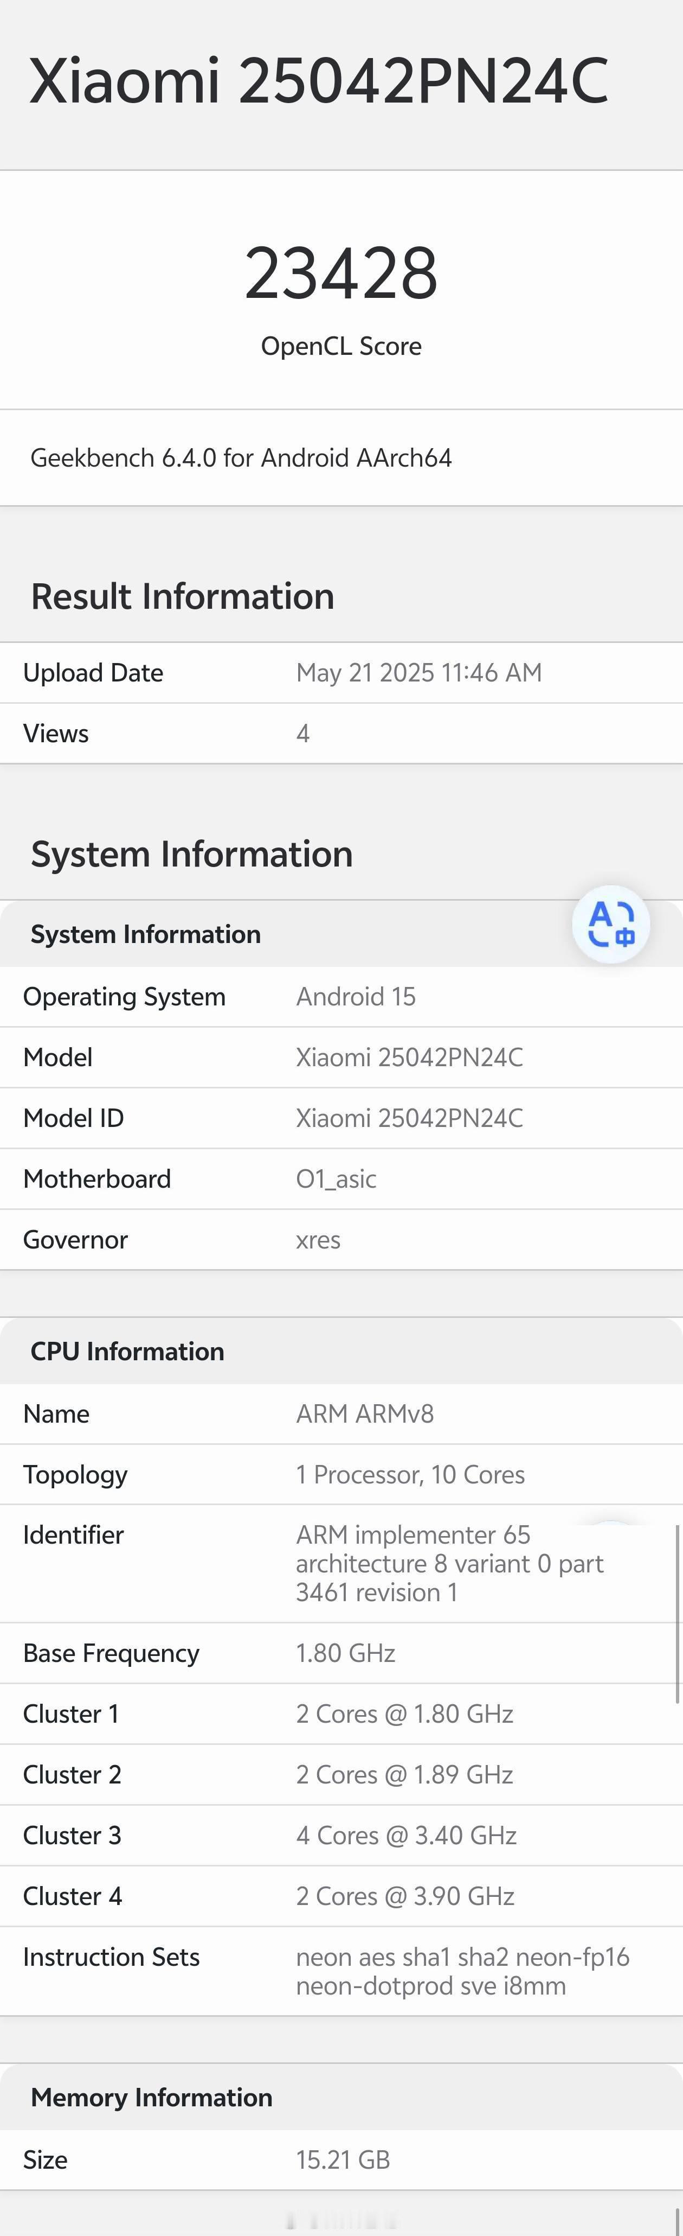
Task: Select Geekbench 6.4.0 for Android AArch64 text
Action: 241,457
